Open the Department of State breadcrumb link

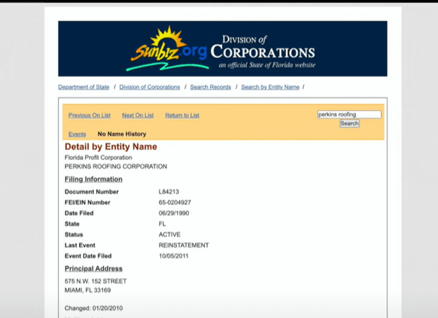point(84,87)
